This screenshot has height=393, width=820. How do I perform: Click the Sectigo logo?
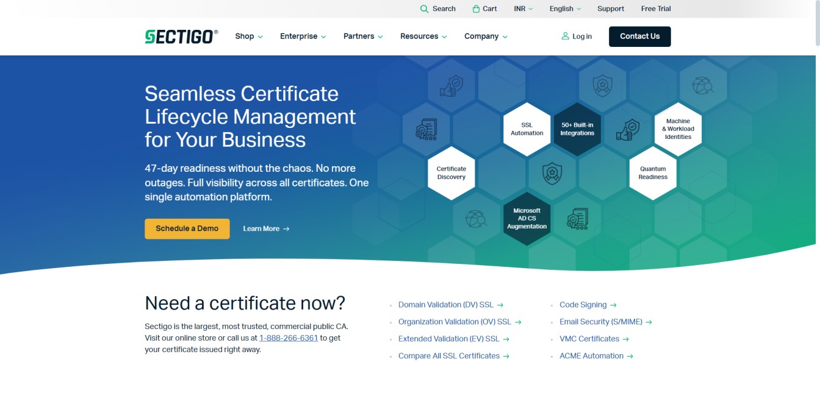click(x=181, y=37)
